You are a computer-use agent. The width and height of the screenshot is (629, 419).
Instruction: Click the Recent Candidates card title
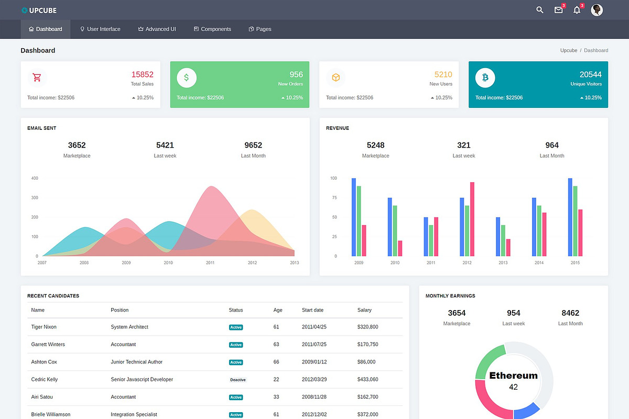53,296
